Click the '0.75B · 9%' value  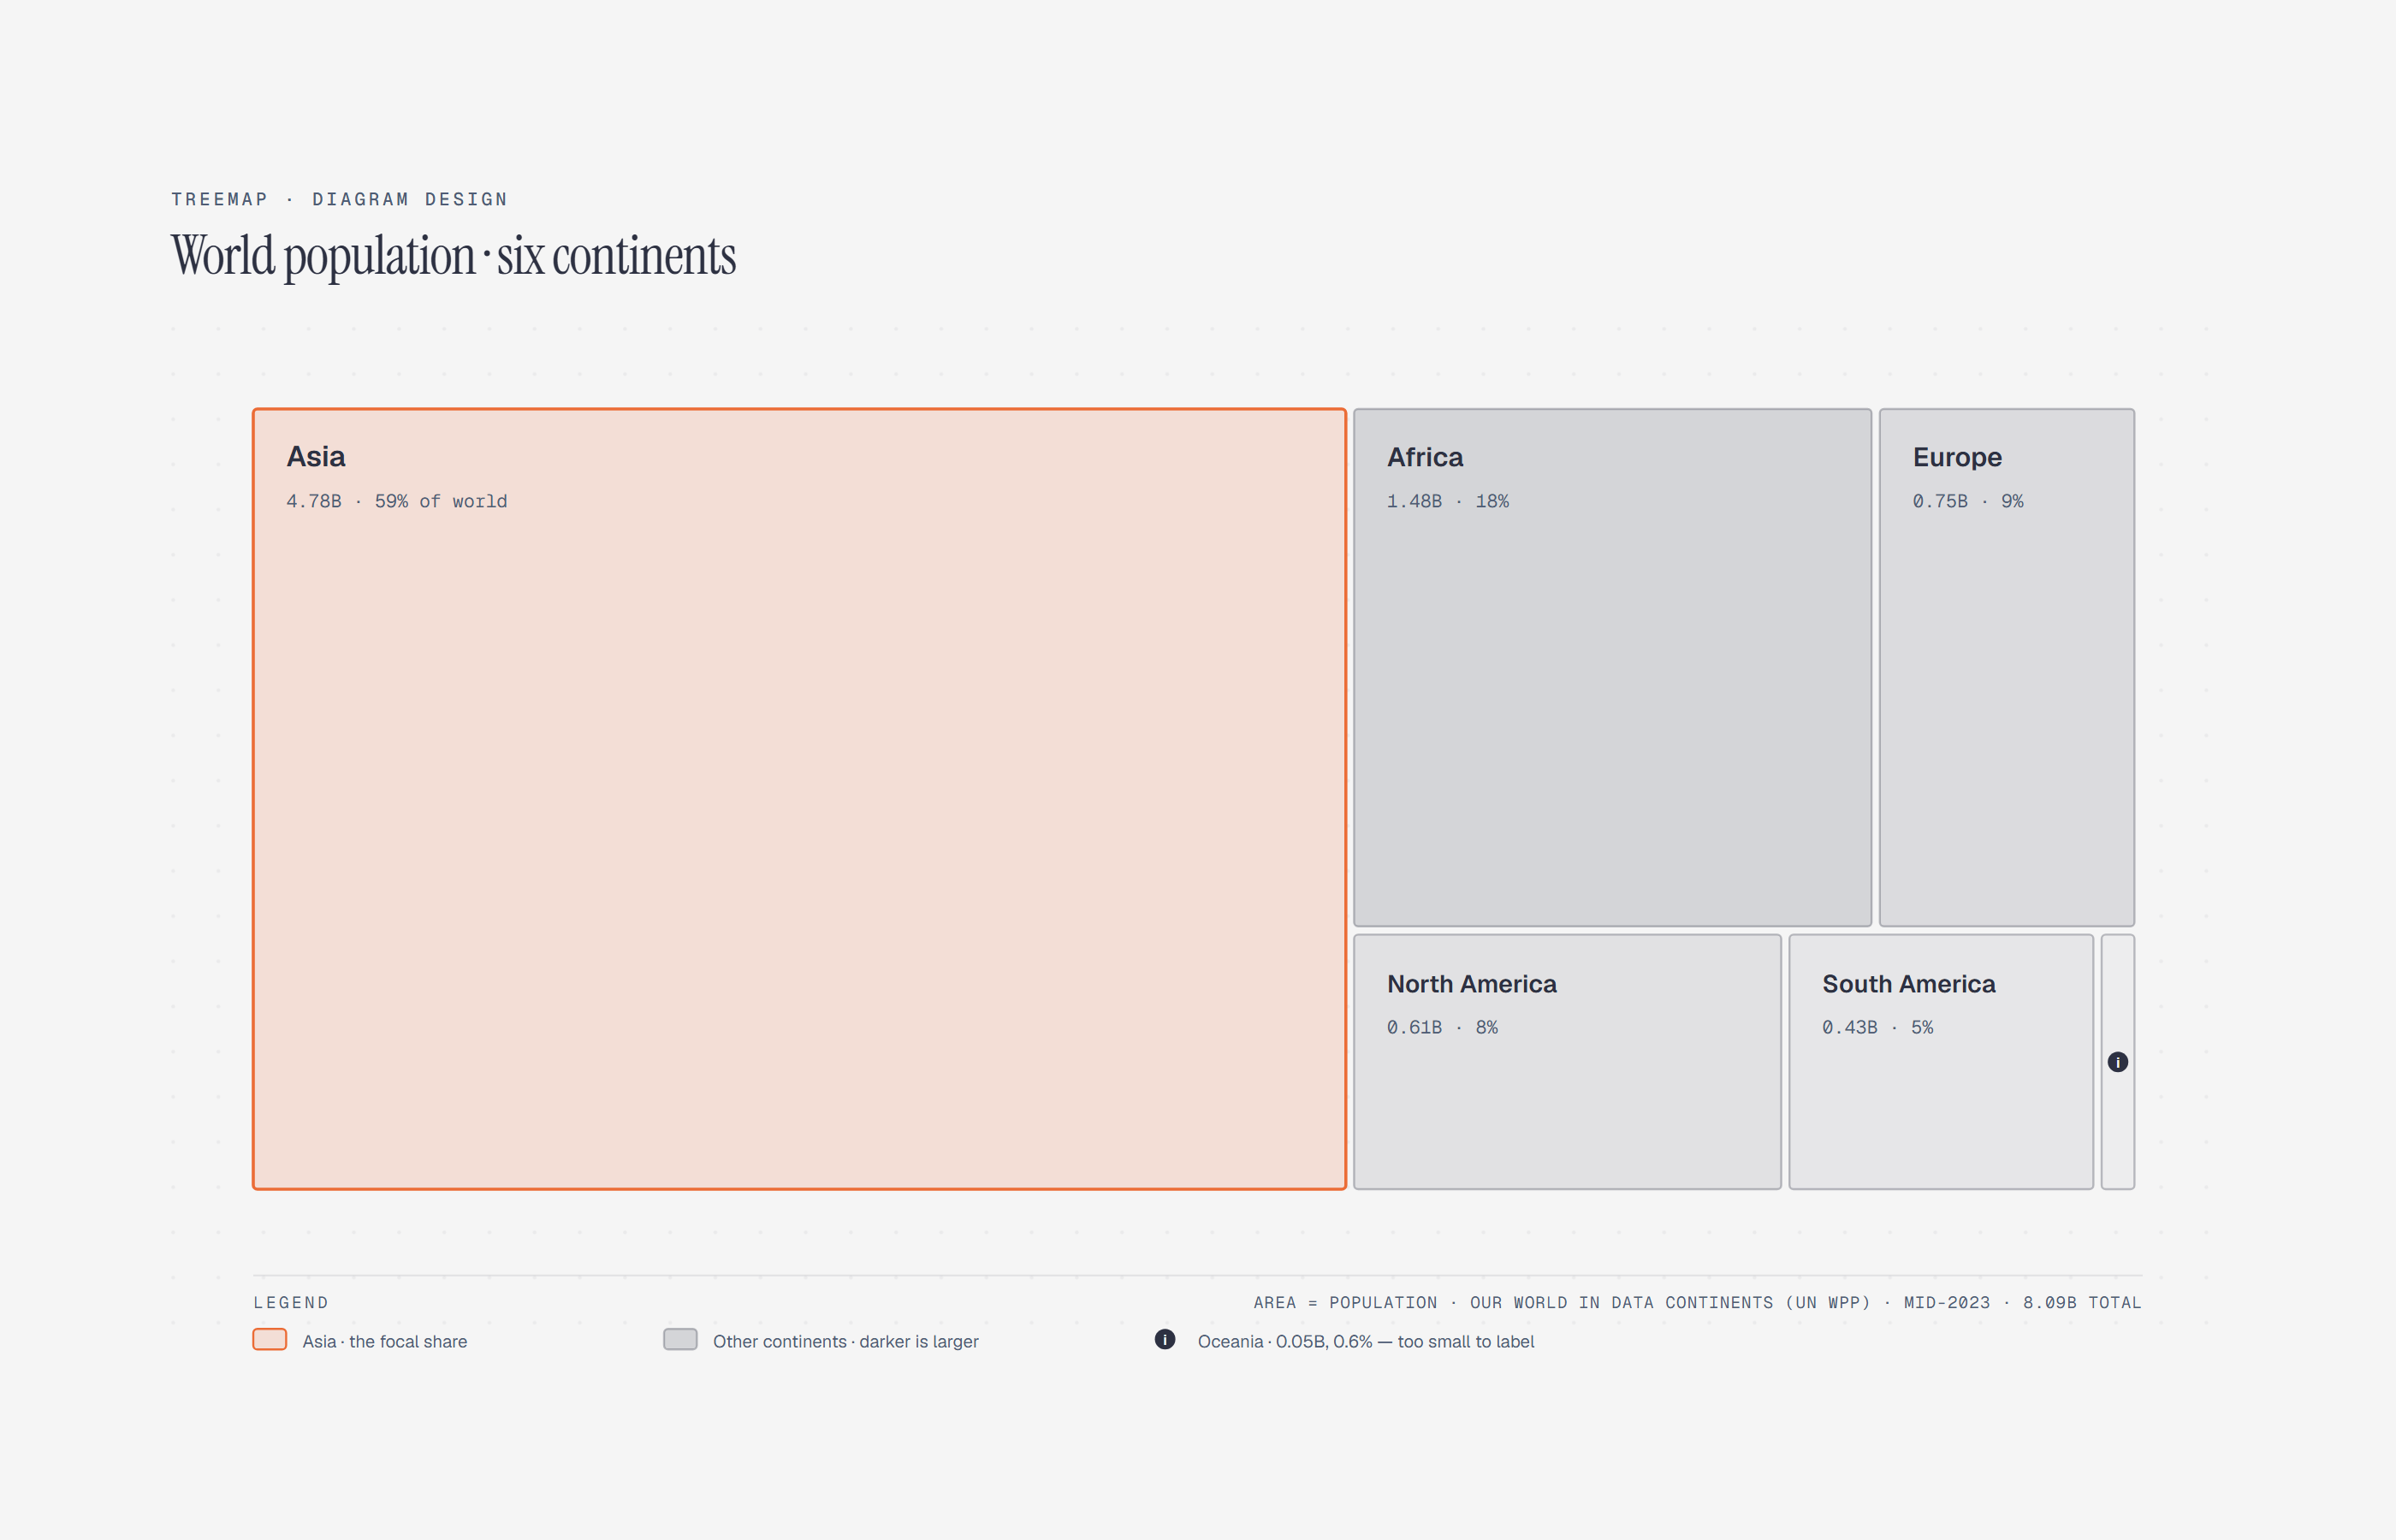(1968, 501)
